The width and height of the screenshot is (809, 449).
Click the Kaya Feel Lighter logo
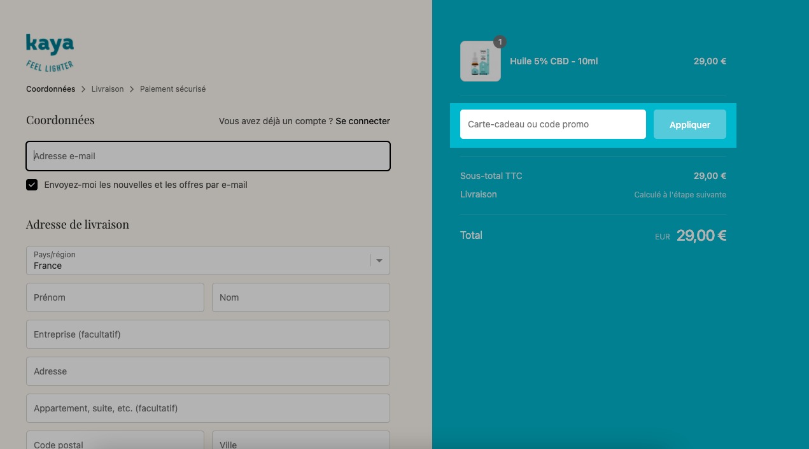click(x=50, y=53)
